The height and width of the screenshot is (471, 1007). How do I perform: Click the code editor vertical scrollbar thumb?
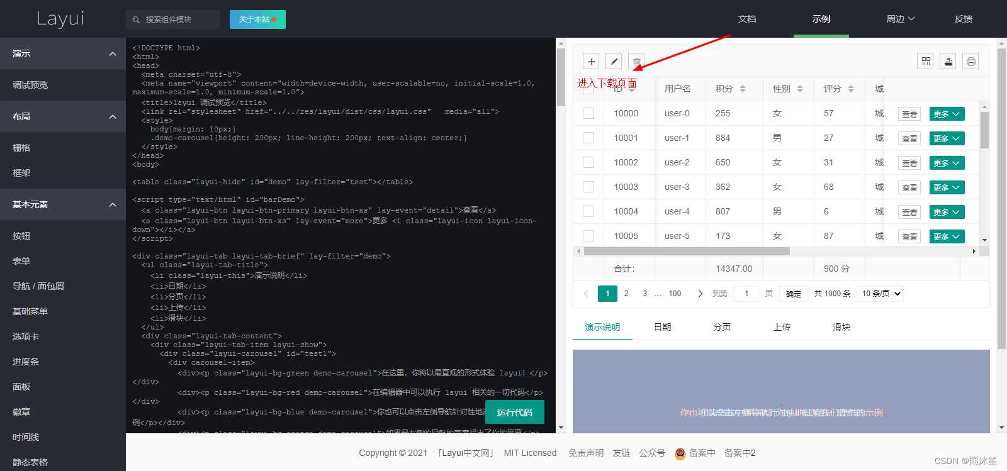click(561, 77)
